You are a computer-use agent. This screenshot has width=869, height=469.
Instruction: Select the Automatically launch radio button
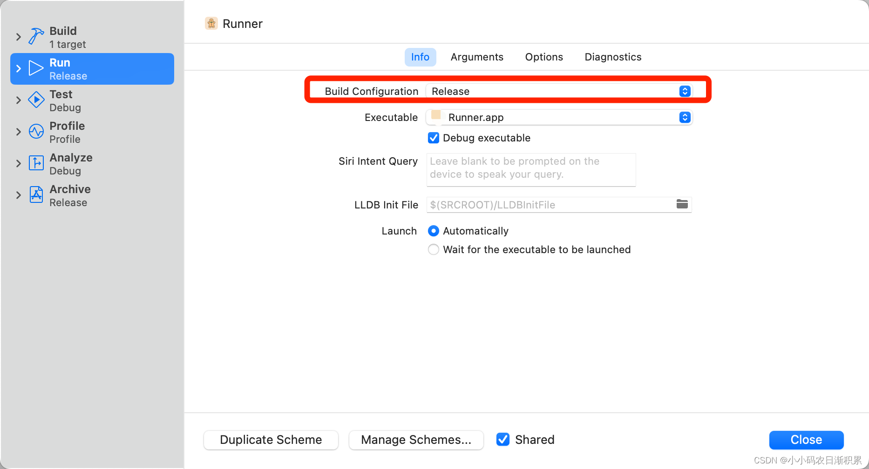pyautogui.click(x=434, y=231)
